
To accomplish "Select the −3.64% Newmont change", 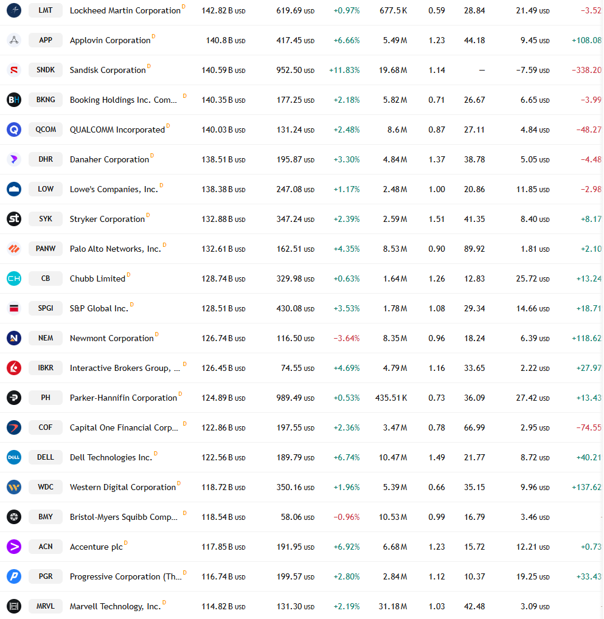I will coord(347,338).
